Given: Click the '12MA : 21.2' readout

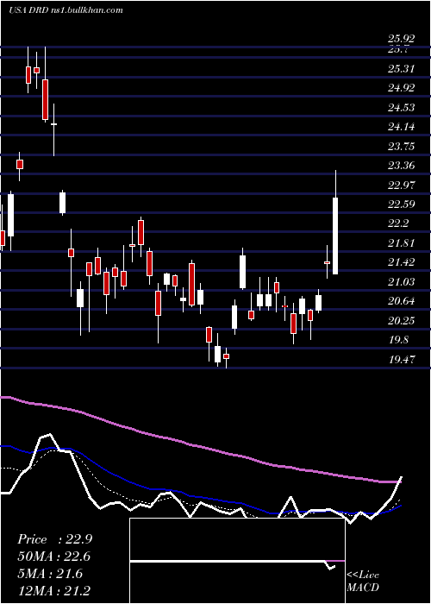Looking at the screenshot, I should pos(53,591).
